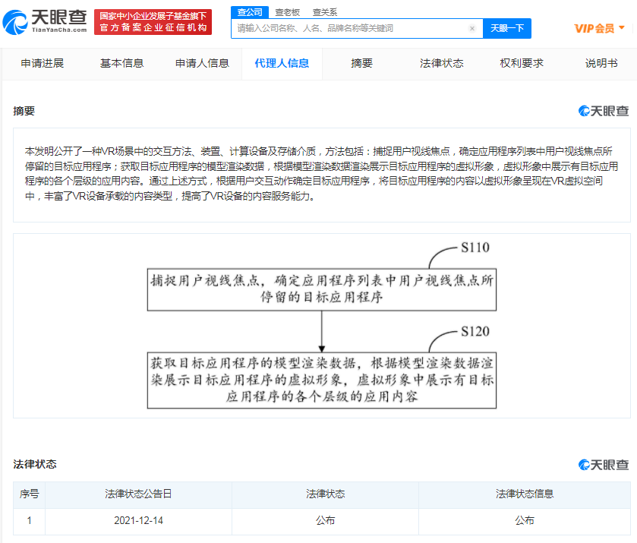Open the 基本信息 tab
This screenshot has height=543, width=637.
point(121,64)
